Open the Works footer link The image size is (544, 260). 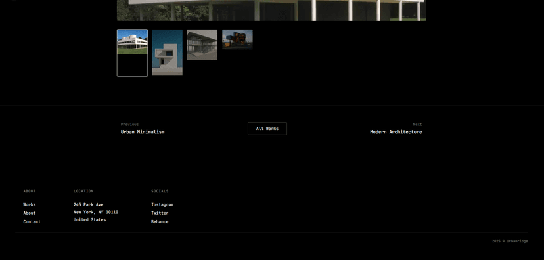click(30, 205)
